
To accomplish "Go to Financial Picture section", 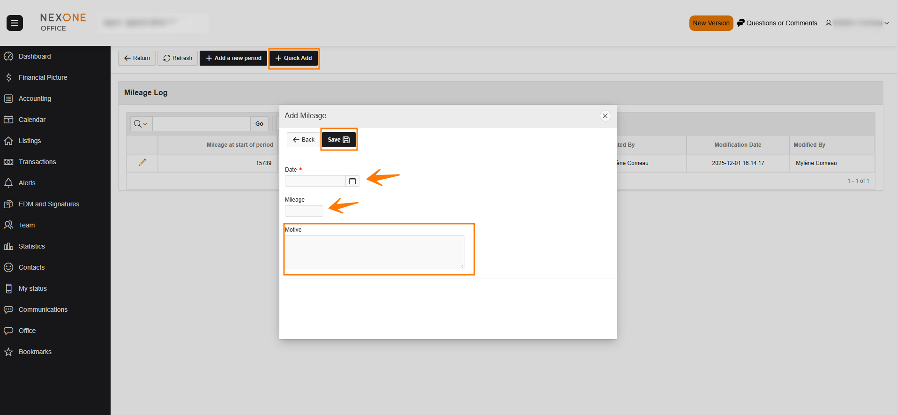I will tap(43, 77).
